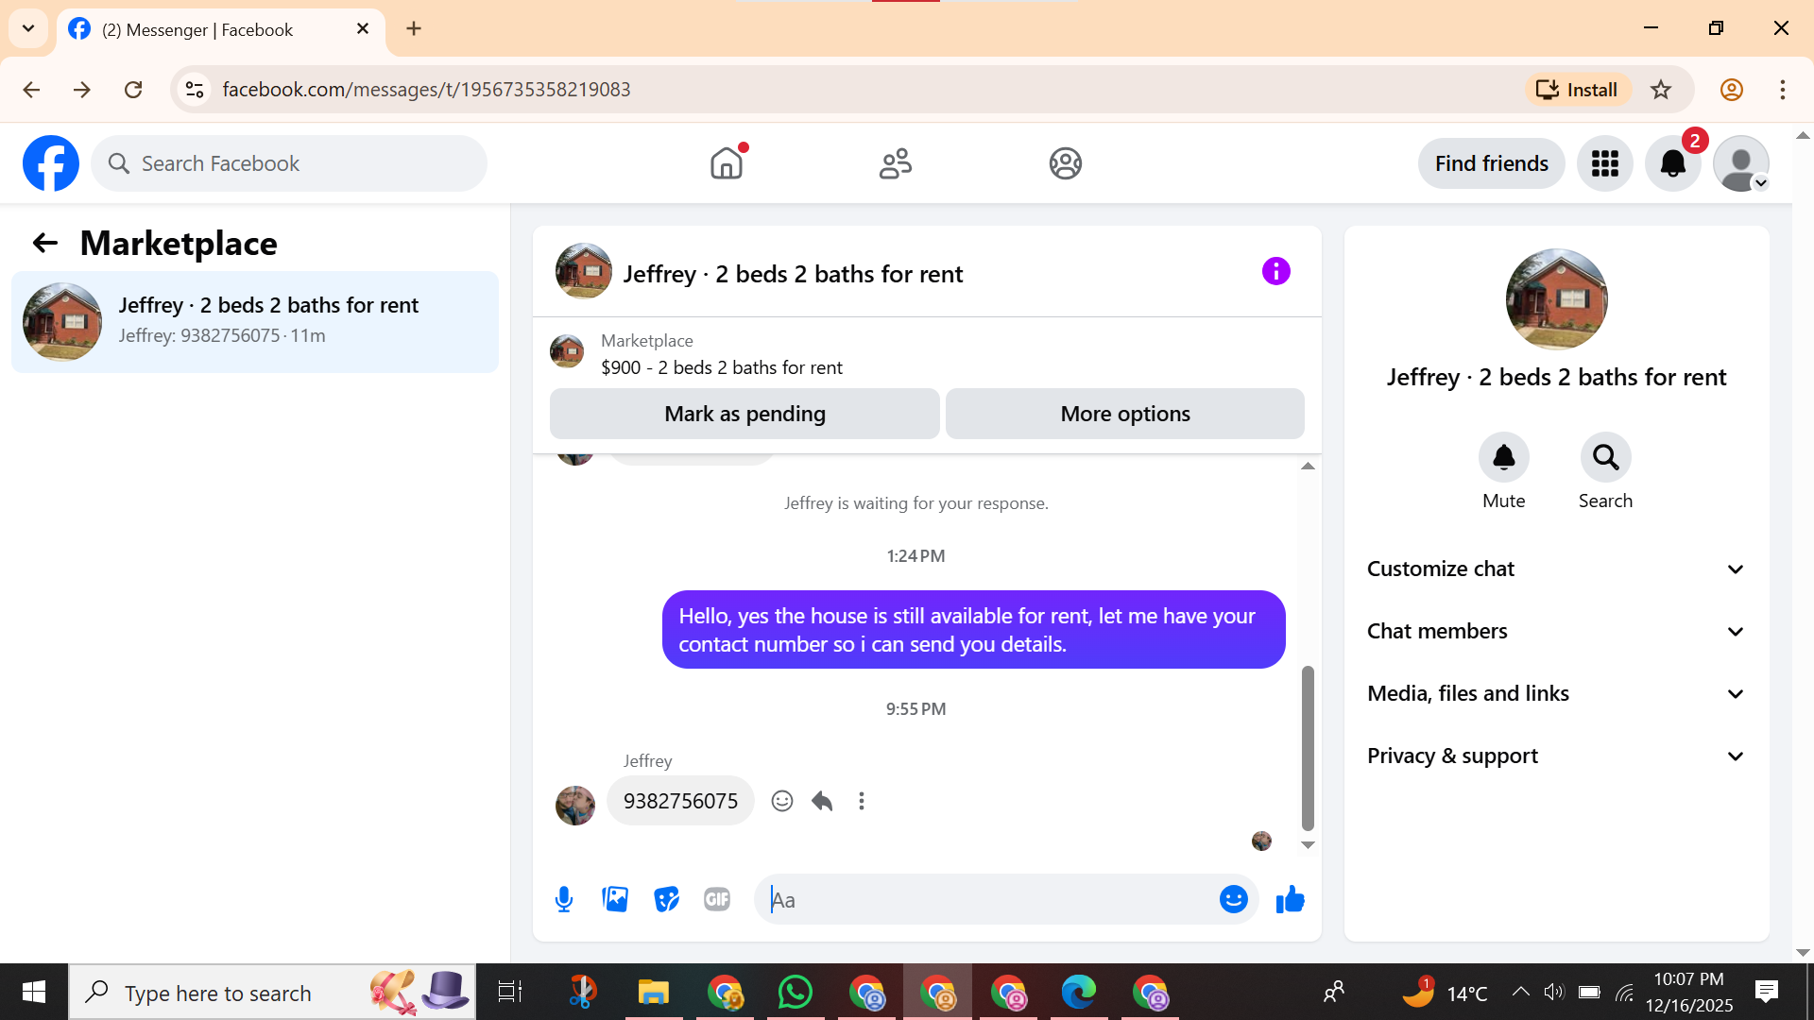Click the Install app button

tap(1577, 90)
